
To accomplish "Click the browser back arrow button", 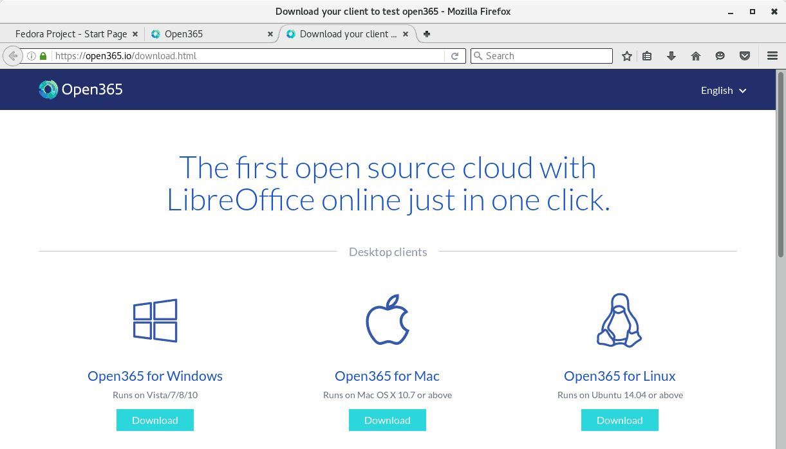I will point(12,56).
